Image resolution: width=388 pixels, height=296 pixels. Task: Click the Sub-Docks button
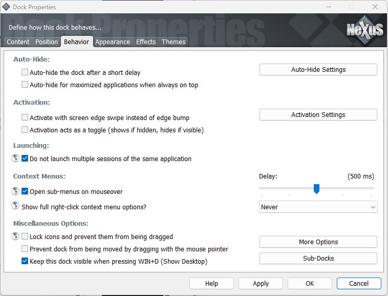(318, 259)
